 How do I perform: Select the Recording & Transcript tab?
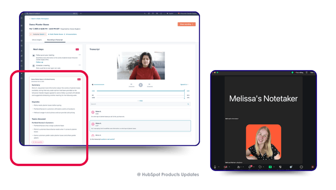55,40
